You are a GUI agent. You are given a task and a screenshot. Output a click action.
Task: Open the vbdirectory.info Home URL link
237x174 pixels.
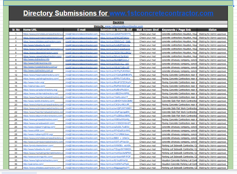coord(36,59)
